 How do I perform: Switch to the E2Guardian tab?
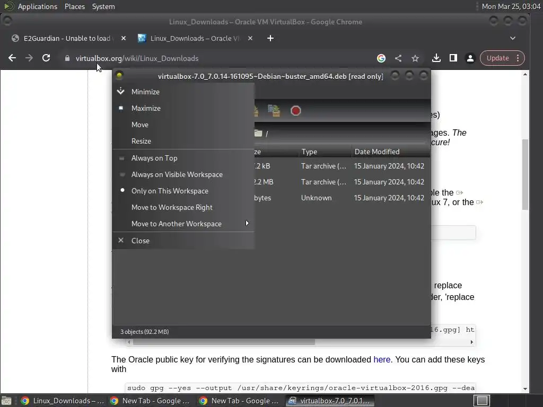pyautogui.click(x=66, y=38)
